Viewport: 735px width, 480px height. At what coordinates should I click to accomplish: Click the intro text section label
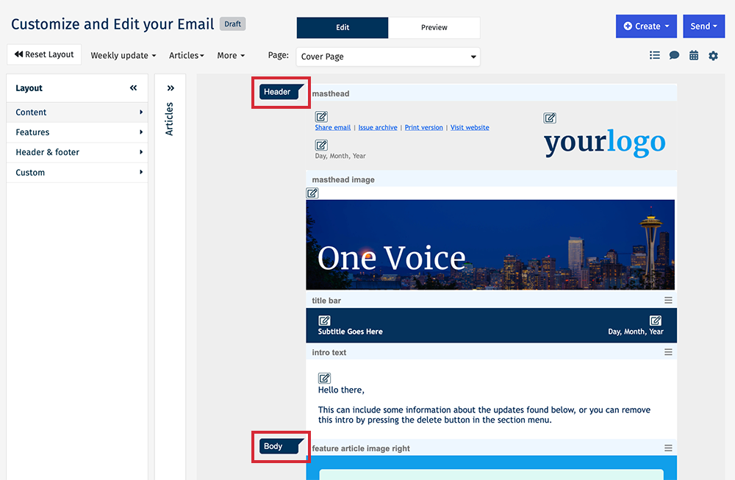point(329,353)
